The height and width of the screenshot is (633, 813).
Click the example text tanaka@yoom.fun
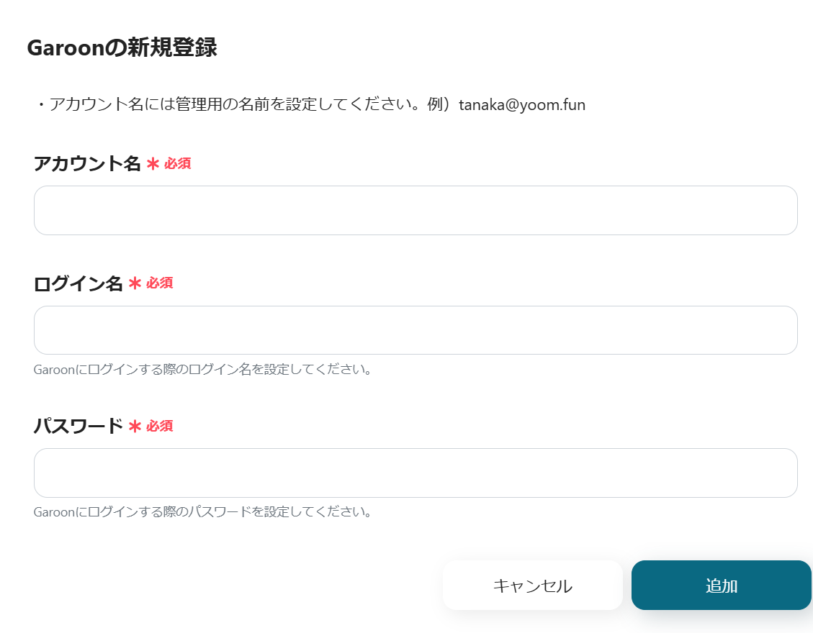tap(522, 104)
